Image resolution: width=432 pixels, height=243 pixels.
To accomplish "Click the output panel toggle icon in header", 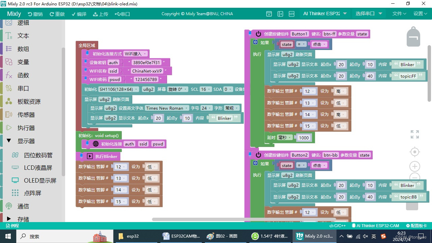I will (269, 14).
